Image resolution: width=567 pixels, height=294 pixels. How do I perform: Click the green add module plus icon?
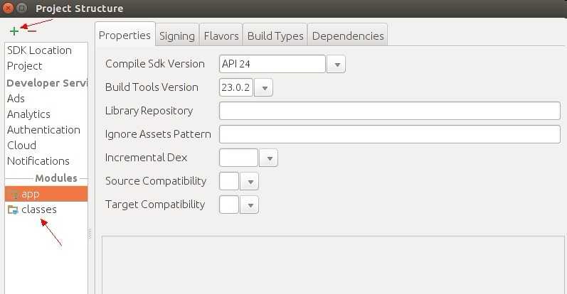coord(14,31)
